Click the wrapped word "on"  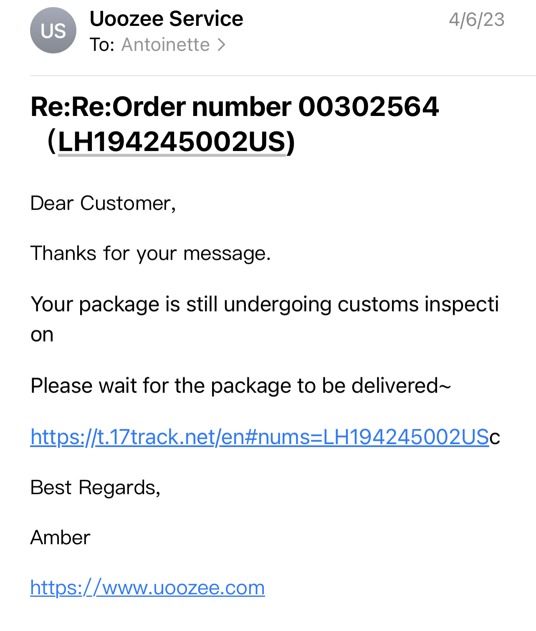[x=42, y=335]
